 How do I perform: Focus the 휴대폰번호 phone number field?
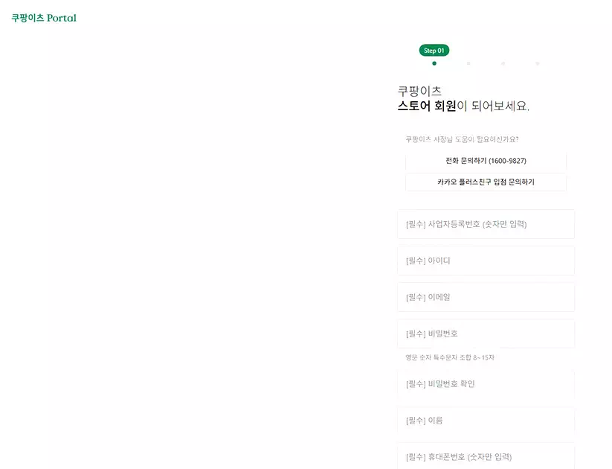(485, 456)
